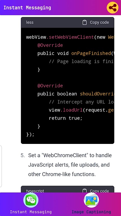Click clipboard icon in typescript code block
Image resolution: width=121 pixels, height=216 pixels.
click(x=84, y=191)
